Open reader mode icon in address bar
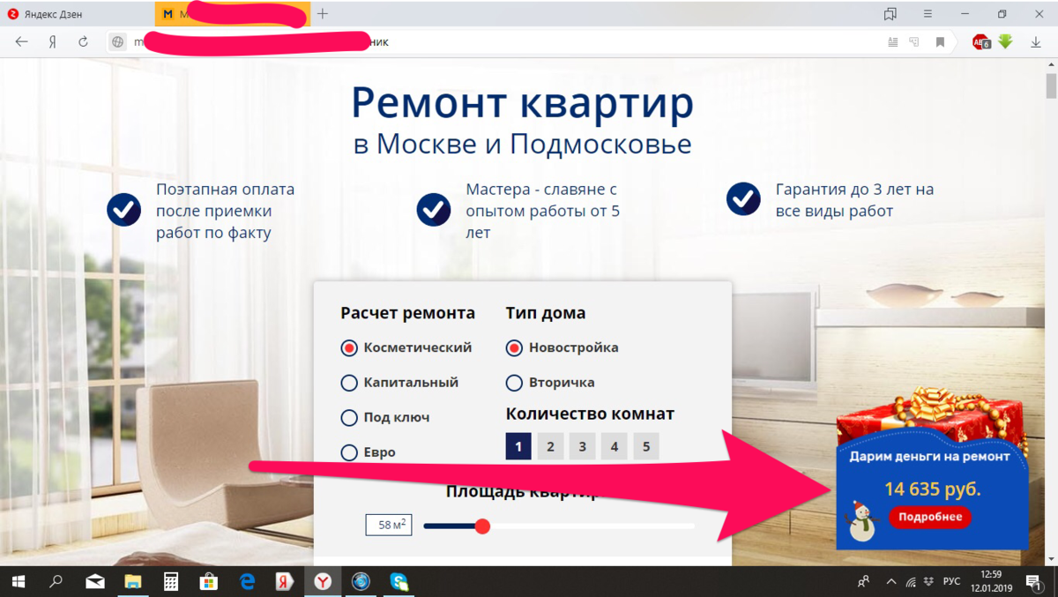This screenshot has height=597, width=1058. pos(893,42)
